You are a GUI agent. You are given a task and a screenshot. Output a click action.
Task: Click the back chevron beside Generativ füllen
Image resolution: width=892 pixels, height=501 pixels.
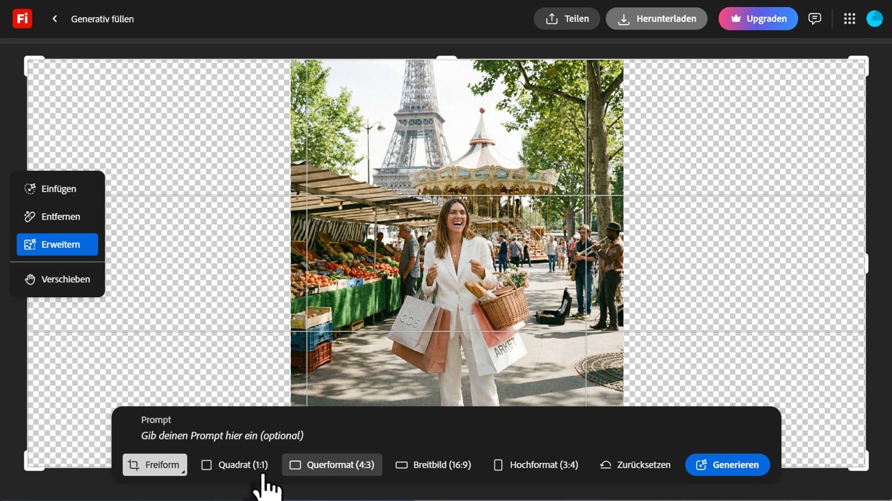[54, 18]
